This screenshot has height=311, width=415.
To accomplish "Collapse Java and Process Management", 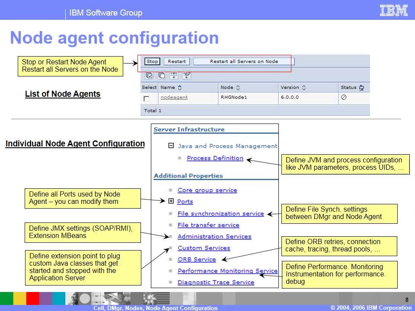I will tap(171, 146).
